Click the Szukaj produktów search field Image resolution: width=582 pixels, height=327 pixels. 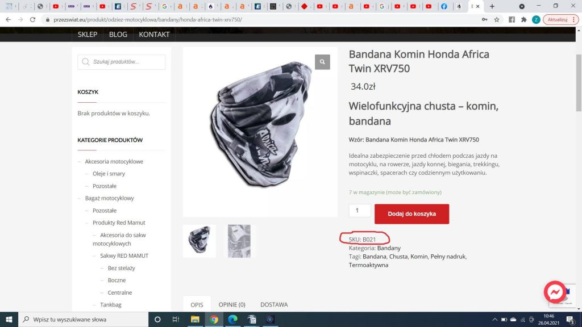tap(122, 62)
